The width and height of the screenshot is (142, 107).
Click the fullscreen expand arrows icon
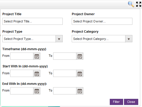(x=139, y=4)
